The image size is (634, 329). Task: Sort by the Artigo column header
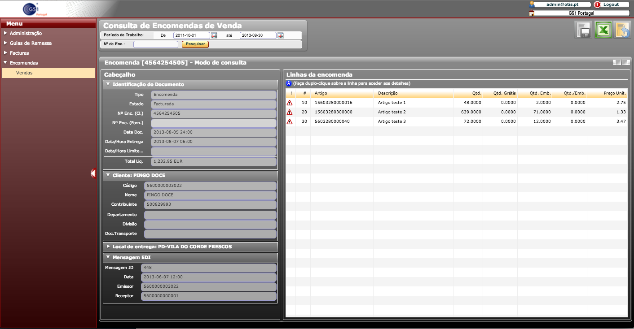click(342, 93)
